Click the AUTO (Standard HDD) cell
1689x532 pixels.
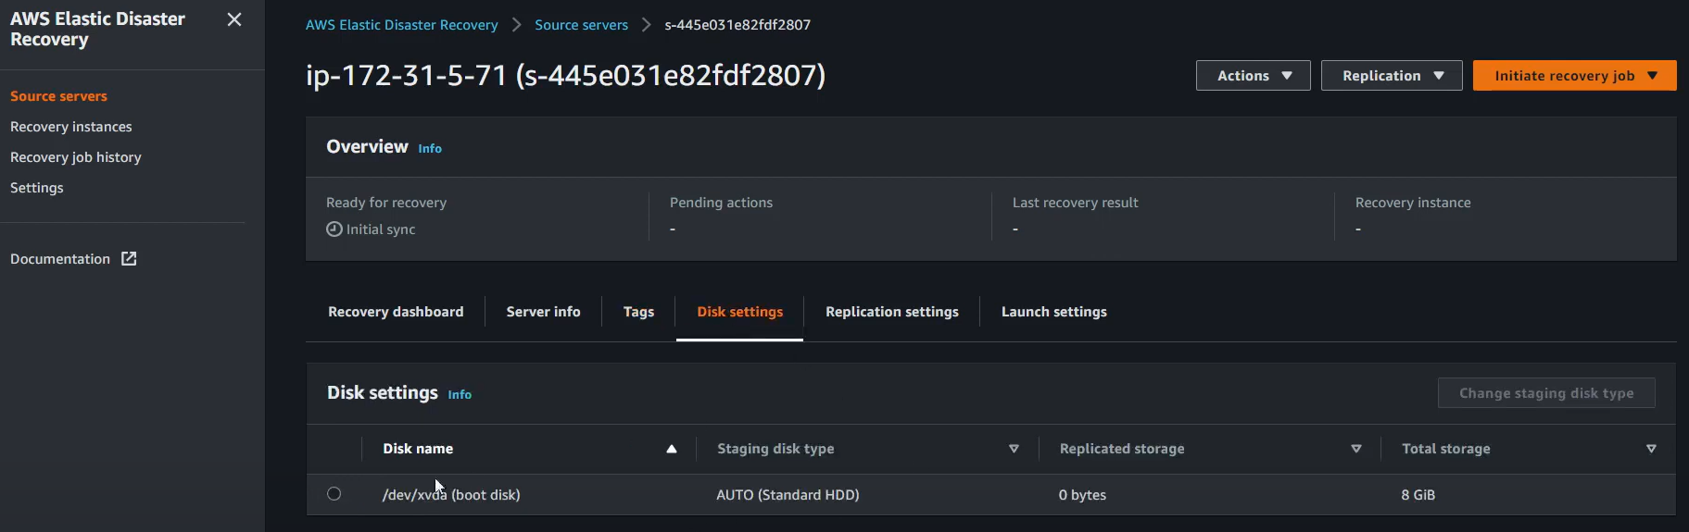pyautogui.click(x=788, y=495)
